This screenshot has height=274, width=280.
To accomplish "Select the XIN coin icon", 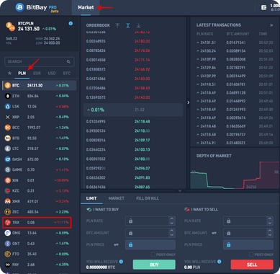I will pyautogui.click(x=8, y=180).
